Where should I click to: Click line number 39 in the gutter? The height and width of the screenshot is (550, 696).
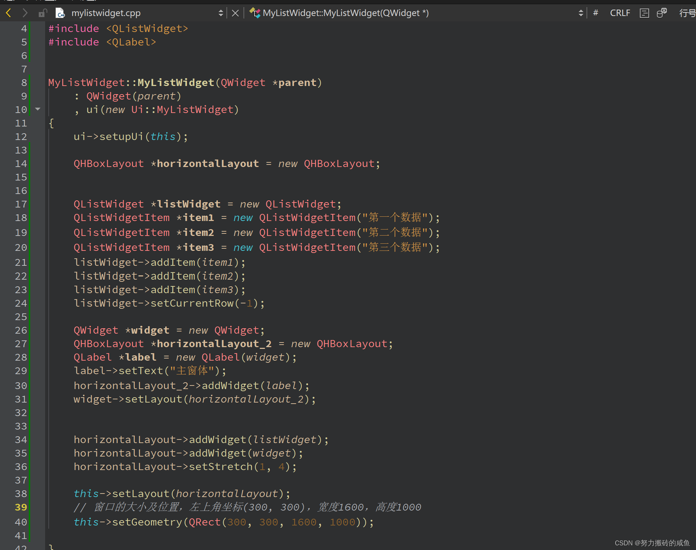coord(21,507)
